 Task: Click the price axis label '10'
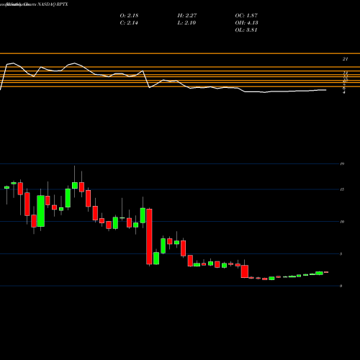tap(342, 222)
